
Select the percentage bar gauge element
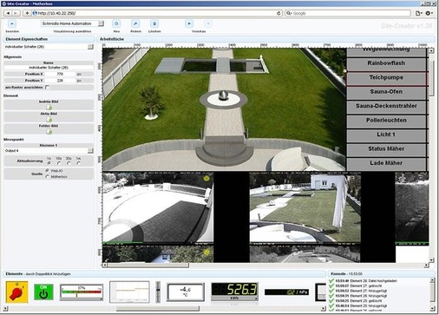point(82,292)
